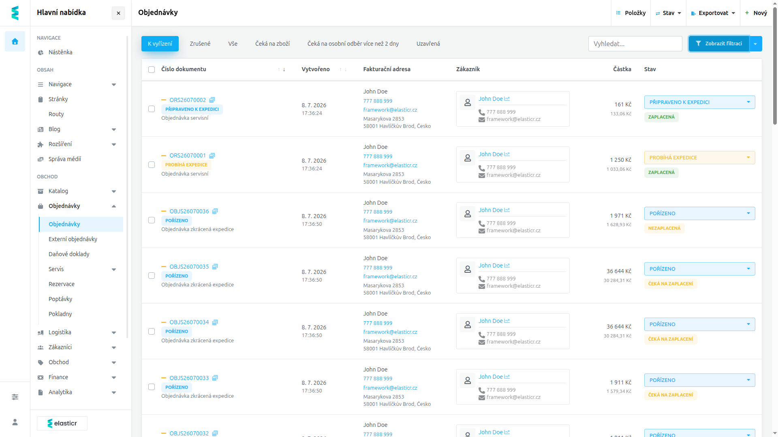
Task: Open the Exportovat dropdown menu
Action: pos(713,13)
